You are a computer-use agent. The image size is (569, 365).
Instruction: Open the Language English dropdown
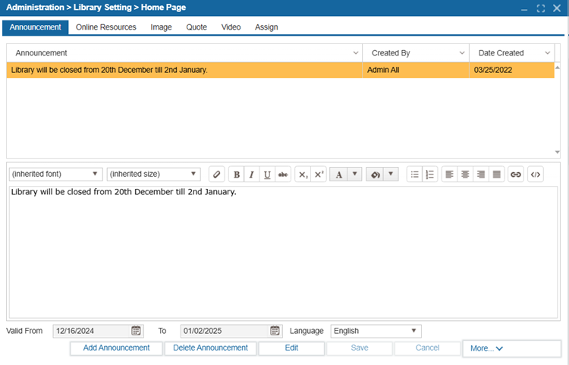click(x=376, y=331)
